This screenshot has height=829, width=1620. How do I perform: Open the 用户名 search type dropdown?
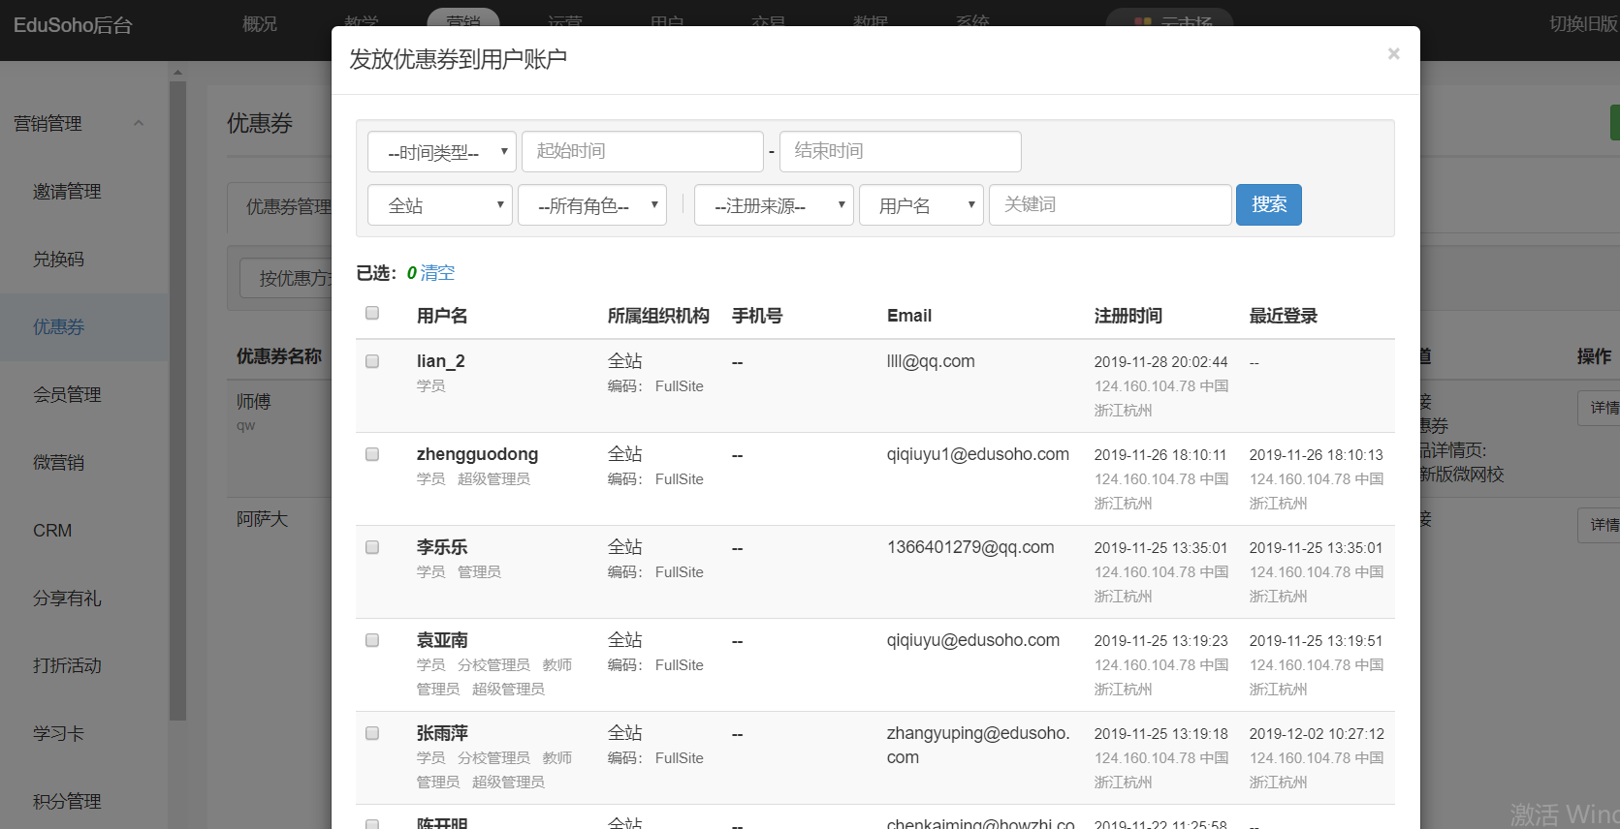click(x=920, y=205)
